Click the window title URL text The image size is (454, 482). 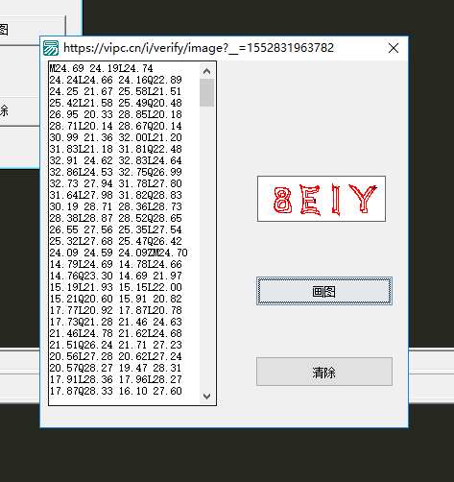[x=199, y=48]
